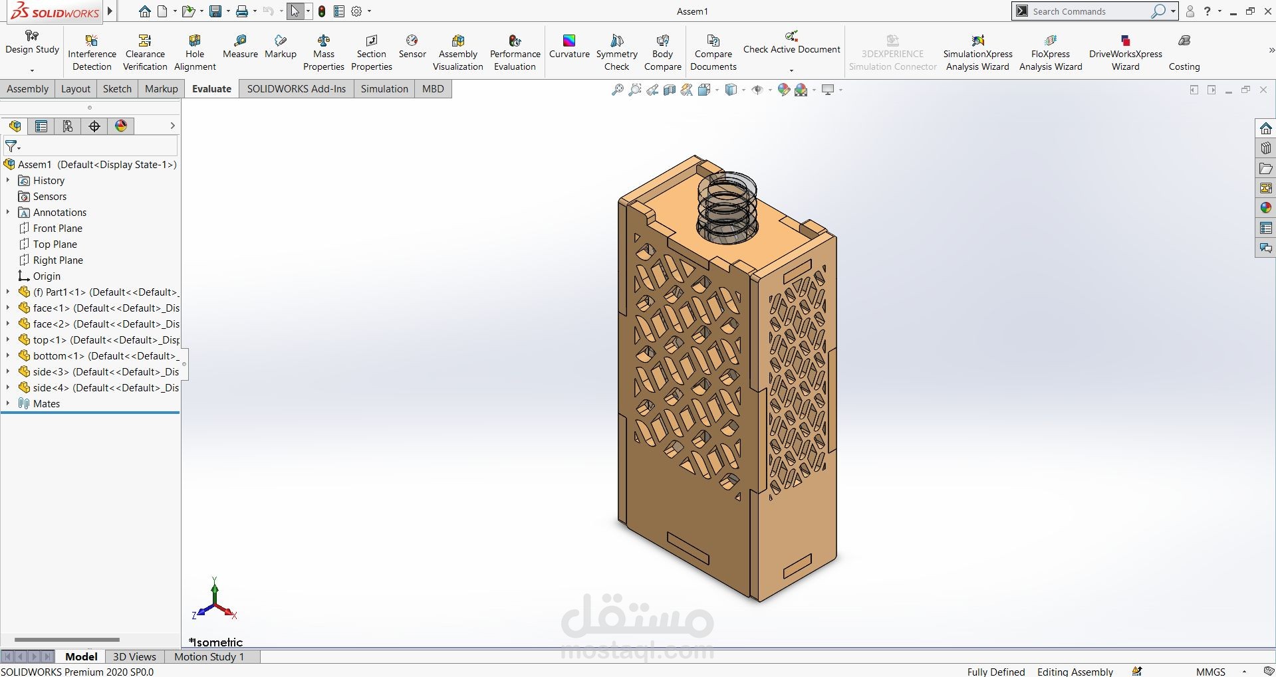Open Assembly Visualization

457,50
